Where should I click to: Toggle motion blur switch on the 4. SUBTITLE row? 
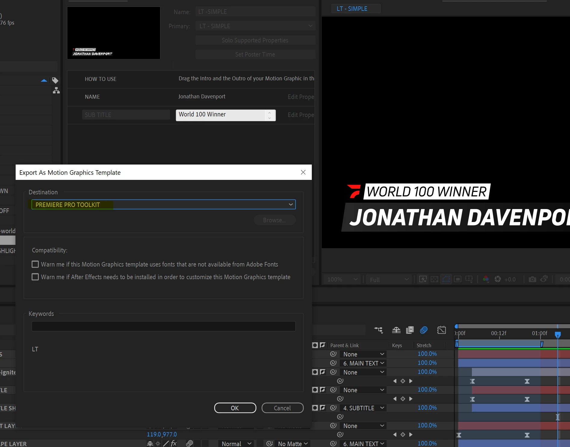[x=315, y=408]
